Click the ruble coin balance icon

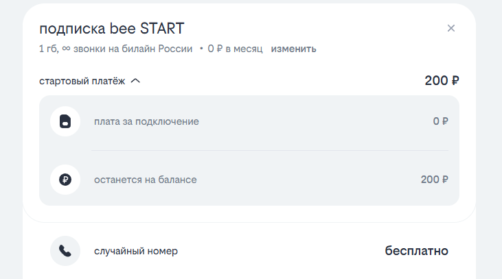[x=65, y=180]
